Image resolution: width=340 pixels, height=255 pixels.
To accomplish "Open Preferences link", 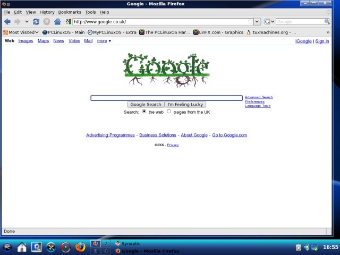I will coord(254,101).
